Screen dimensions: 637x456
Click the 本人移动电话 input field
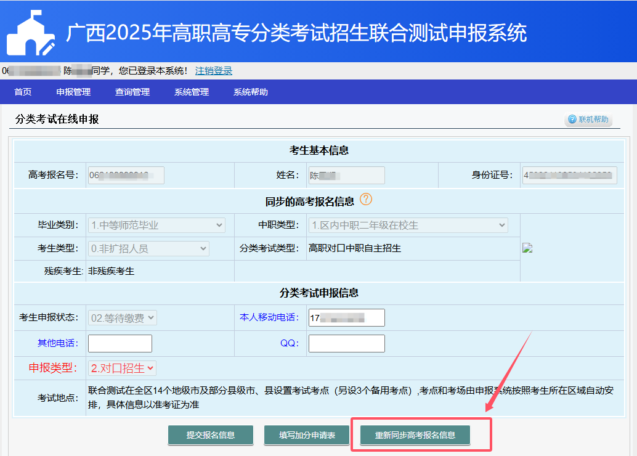click(346, 318)
